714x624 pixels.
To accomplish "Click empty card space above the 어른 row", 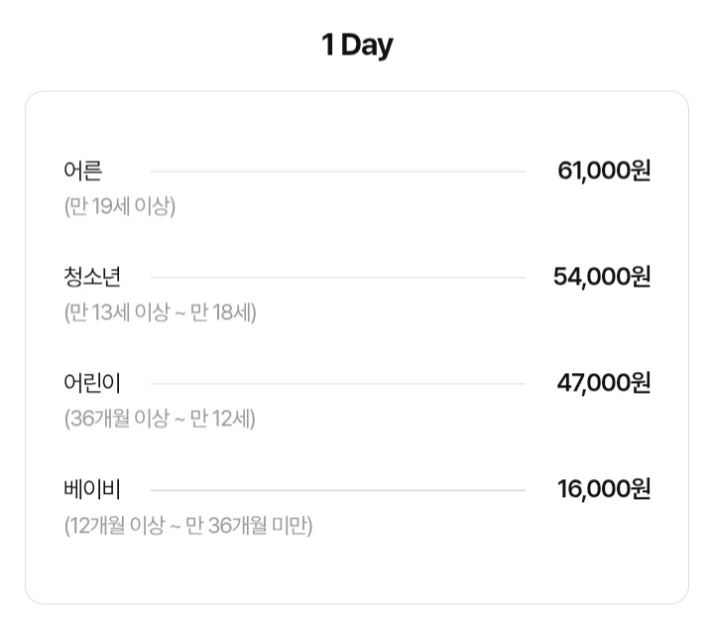I will (x=357, y=124).
